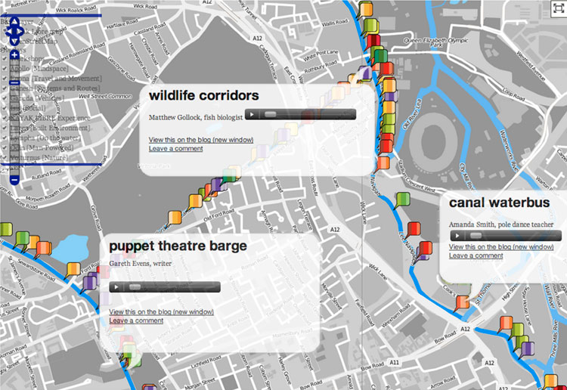Toggle the Volturnus [Nature] layer checkbox

pos(5,157)
